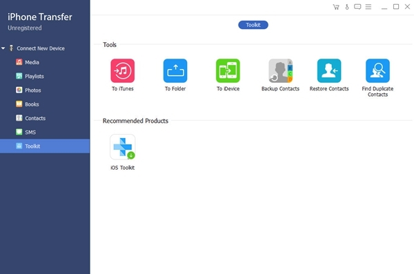Start the Backup Contacts tool
The height and width of the screenshot is (274, 414).
click(x=280, y=70)
